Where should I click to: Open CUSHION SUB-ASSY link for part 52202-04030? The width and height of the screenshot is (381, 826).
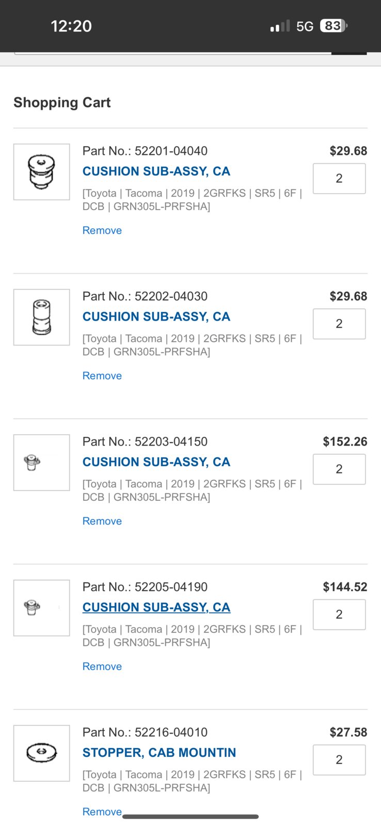pyautogui.click(x=156, y=316)
